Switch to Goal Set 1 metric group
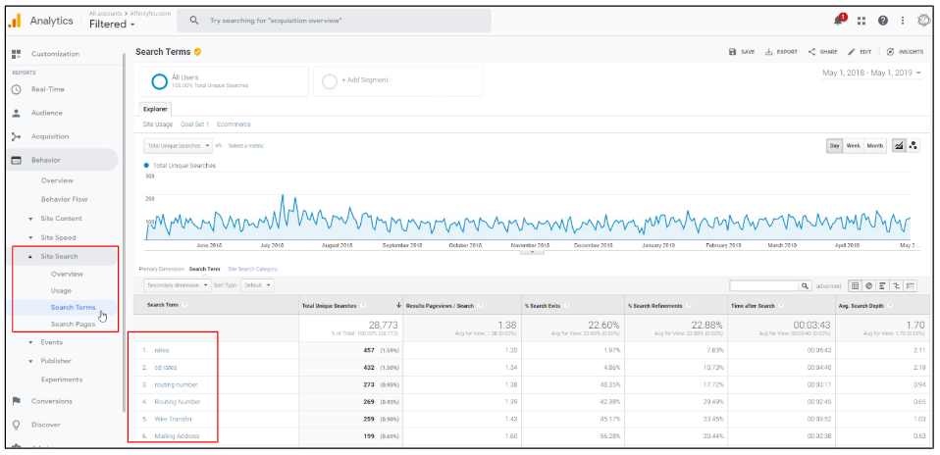 tap(195, 125)
